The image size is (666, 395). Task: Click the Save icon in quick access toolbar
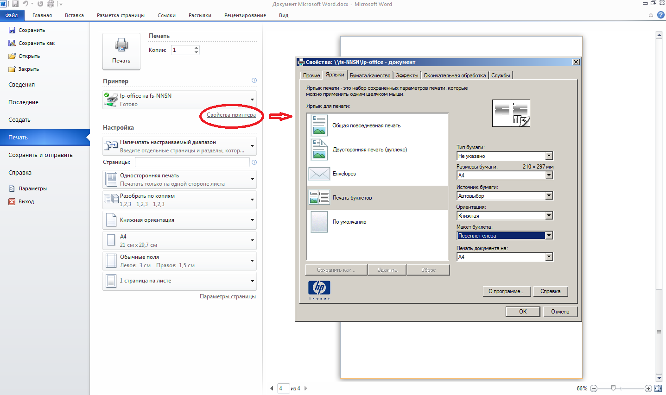click(15, 4)
